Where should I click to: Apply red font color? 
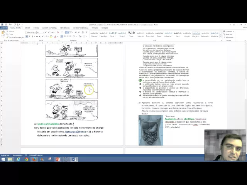pyautogui.click(x=55, y=36)
